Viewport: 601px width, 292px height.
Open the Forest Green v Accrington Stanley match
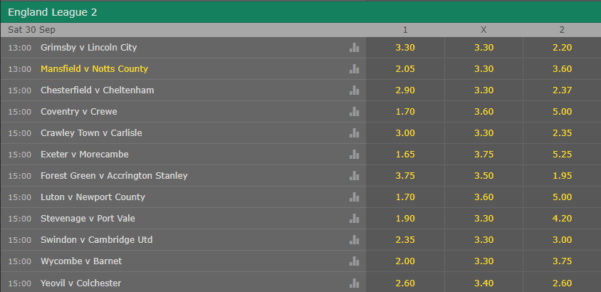pos(114,176)
